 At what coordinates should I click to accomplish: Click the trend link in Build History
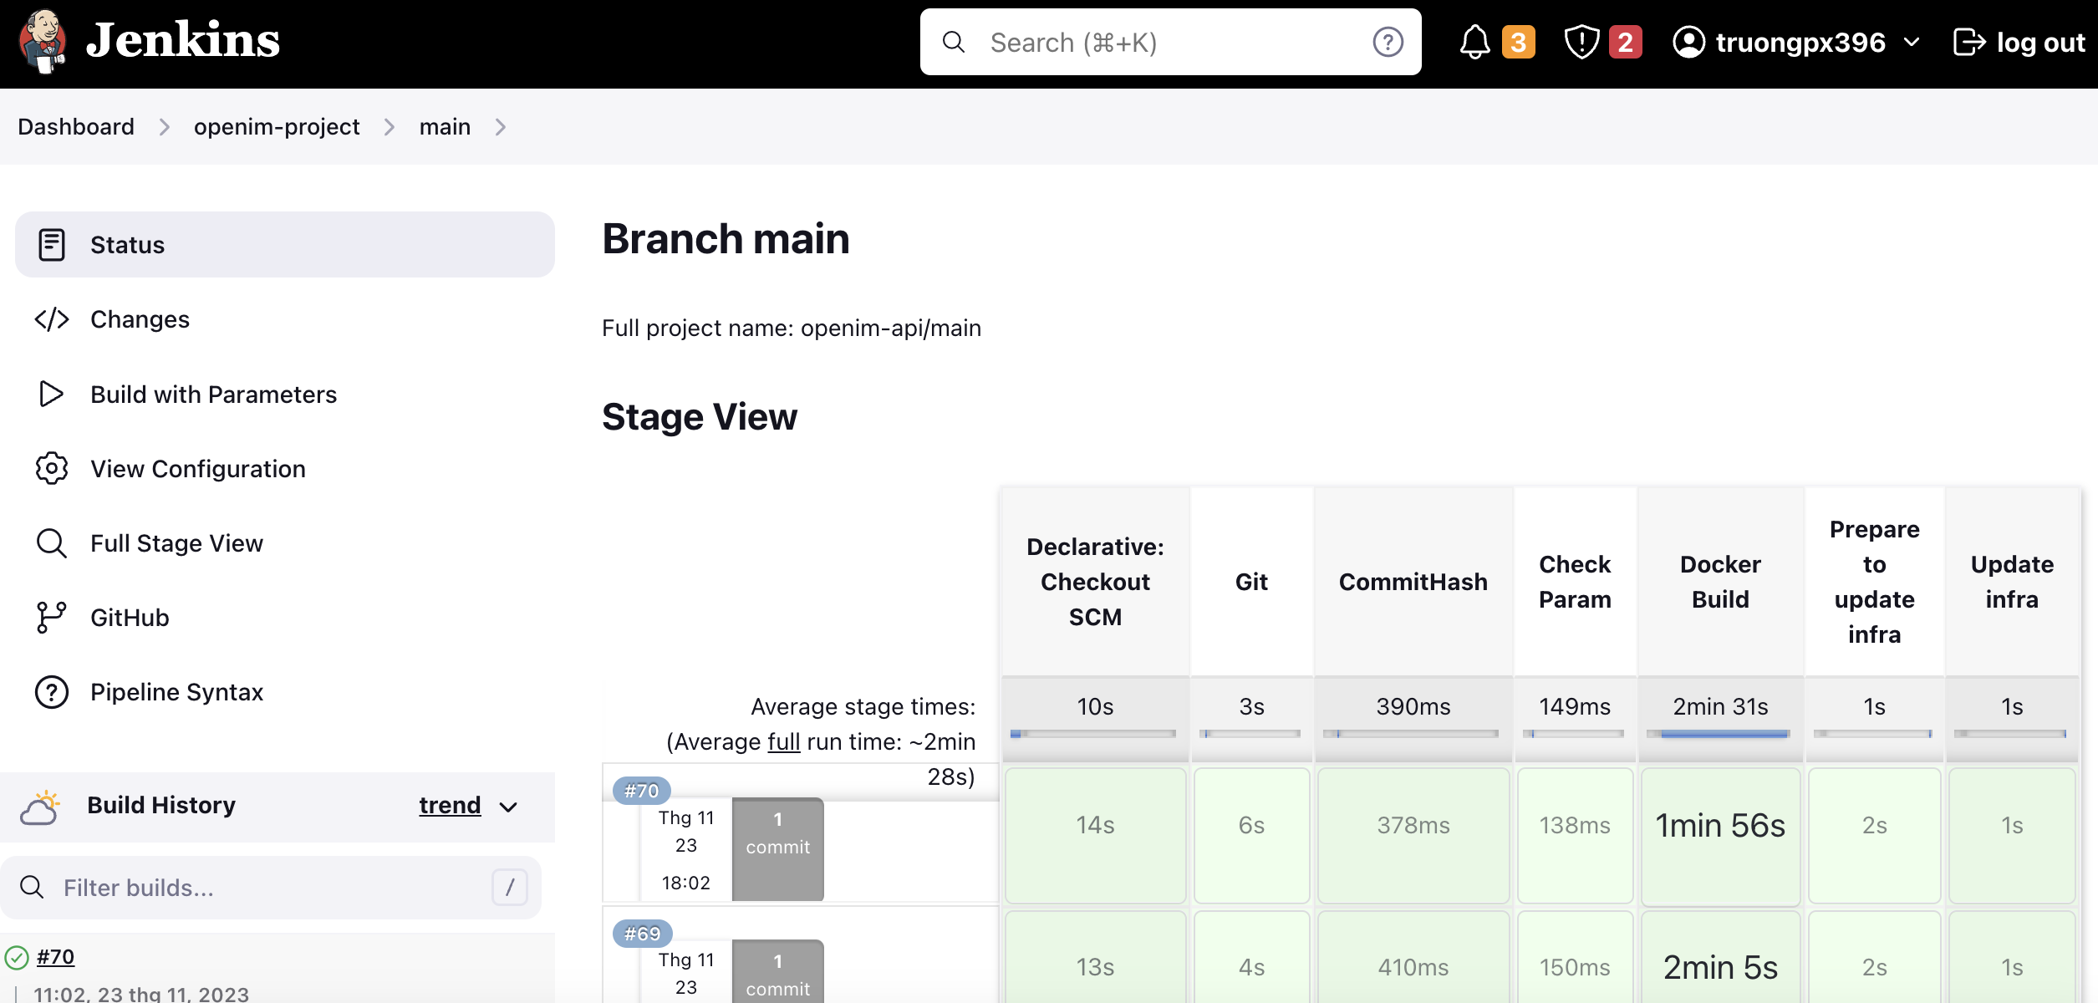point(450,805)
